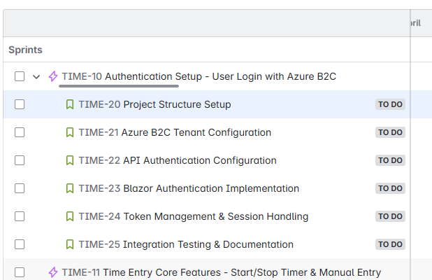Screen dimensions: 432x280
Task: Open the TIME-22 API Authentication Configuration issue
Action: pyautogui.click(x=178, y=160)
